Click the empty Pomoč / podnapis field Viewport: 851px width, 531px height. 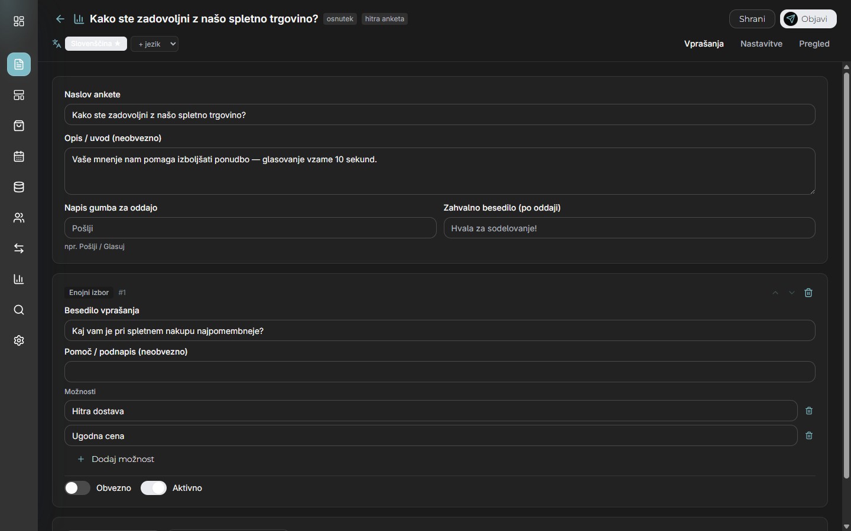tap(440, 372)
